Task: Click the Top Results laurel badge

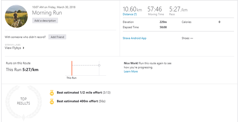Action: [x=23, y=101]
